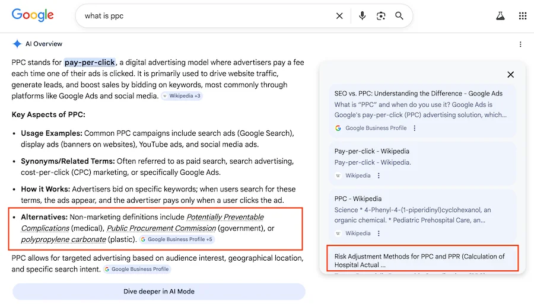The height and width of the screenshot is (307, 534).
Task: Open Search Labs flask icon
Action: [500, 15]
